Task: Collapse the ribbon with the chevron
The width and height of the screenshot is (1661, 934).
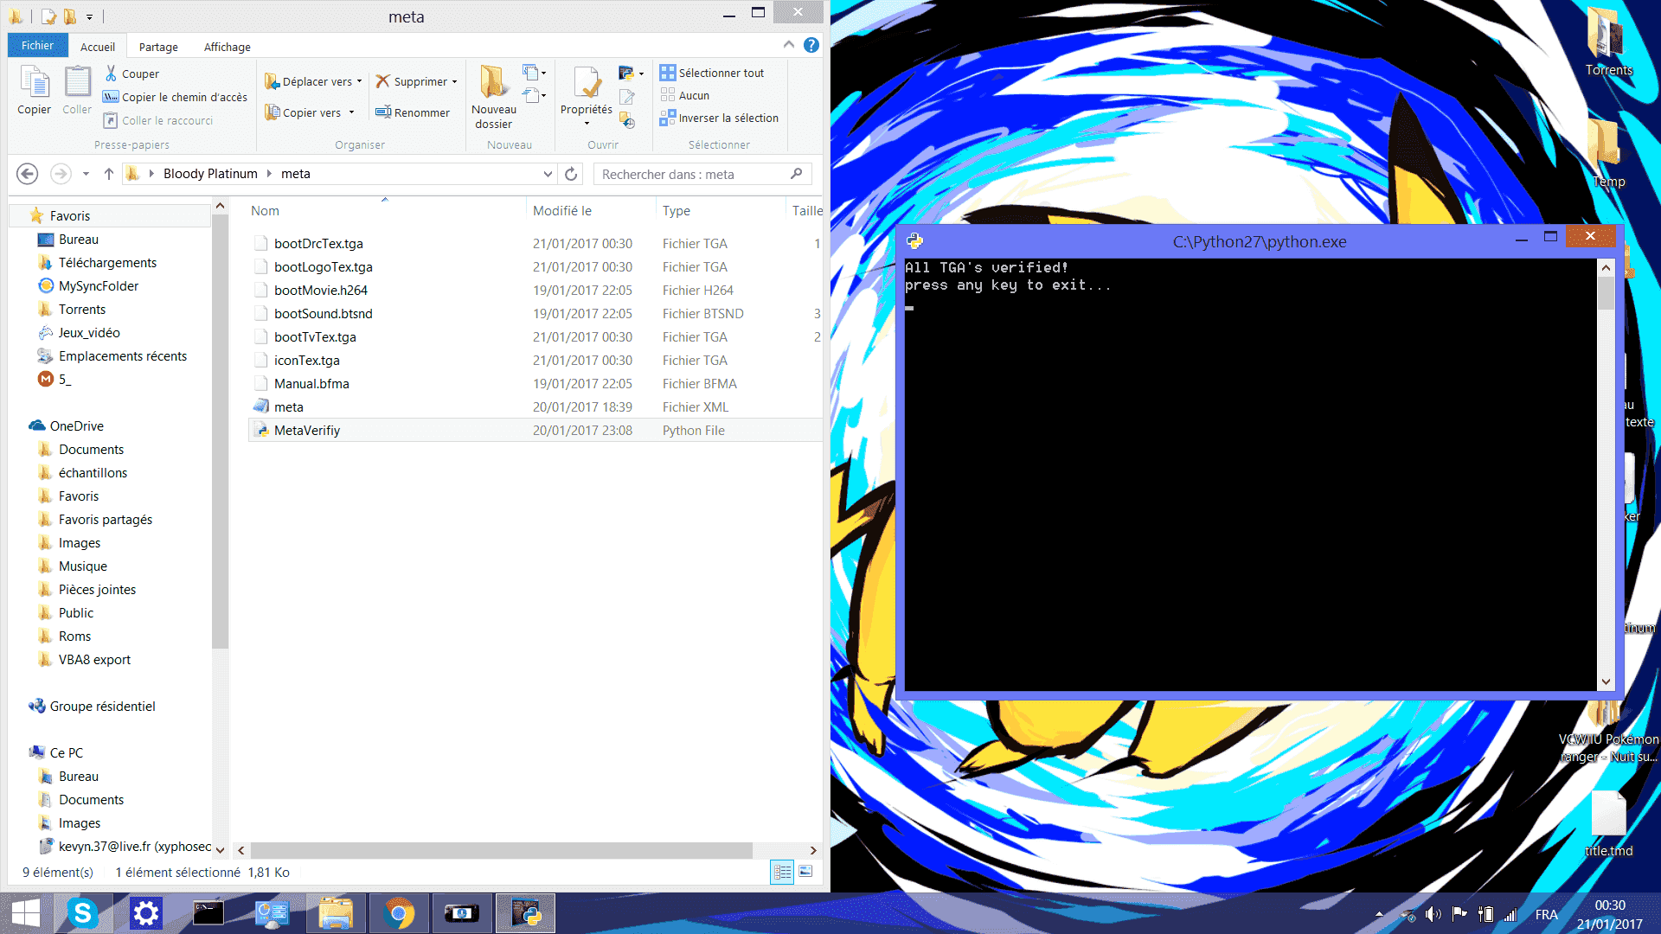Action: tap(788, 45)
